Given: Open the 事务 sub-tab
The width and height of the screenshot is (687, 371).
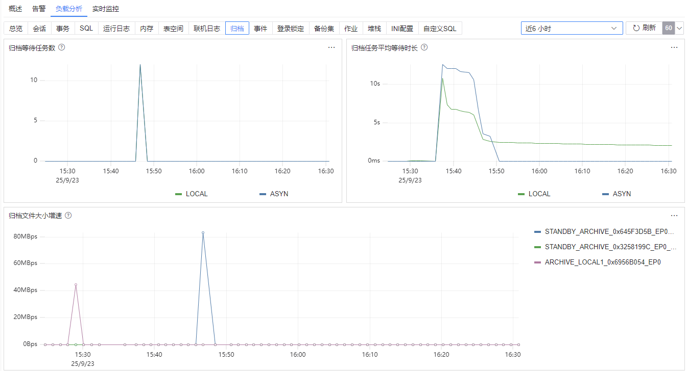Looking at the screenshot, I should click(x=63, y=29).
